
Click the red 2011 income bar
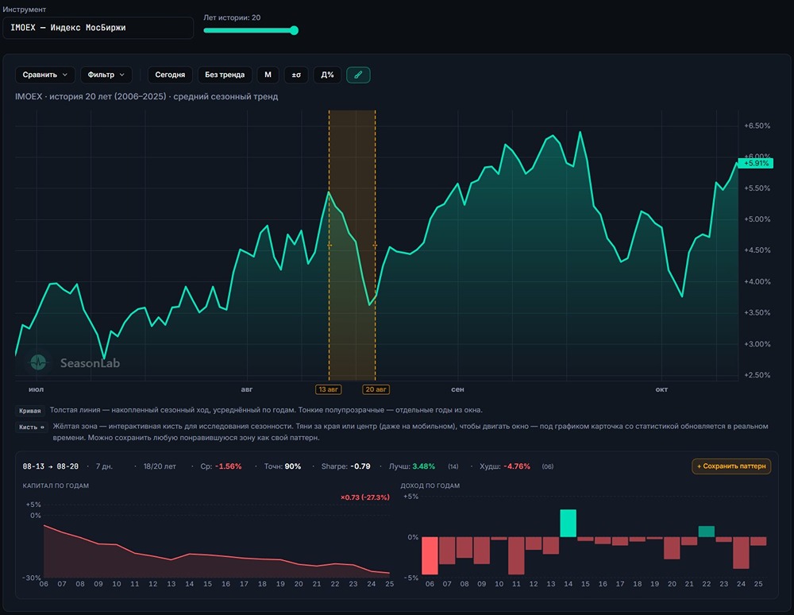516,555
